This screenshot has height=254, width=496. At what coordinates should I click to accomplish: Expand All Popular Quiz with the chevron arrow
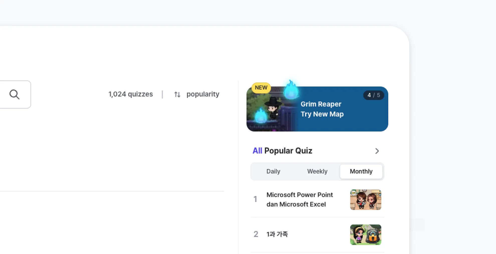tap(377, 151)
